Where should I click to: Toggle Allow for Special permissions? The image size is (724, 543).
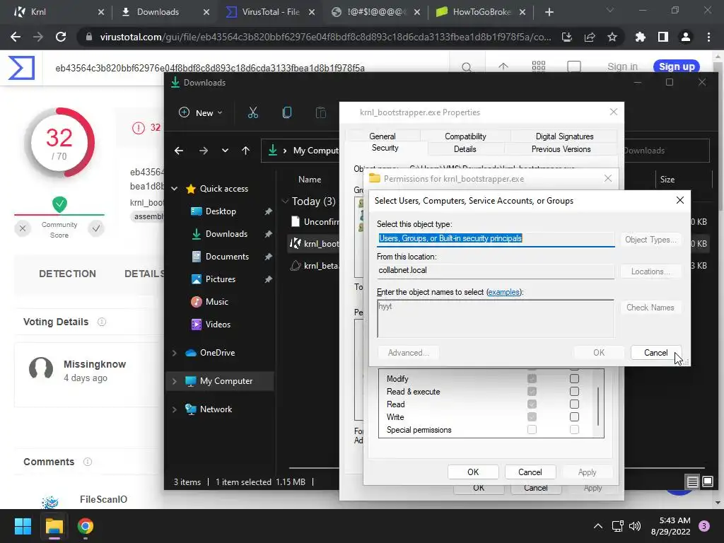point(532,430)
